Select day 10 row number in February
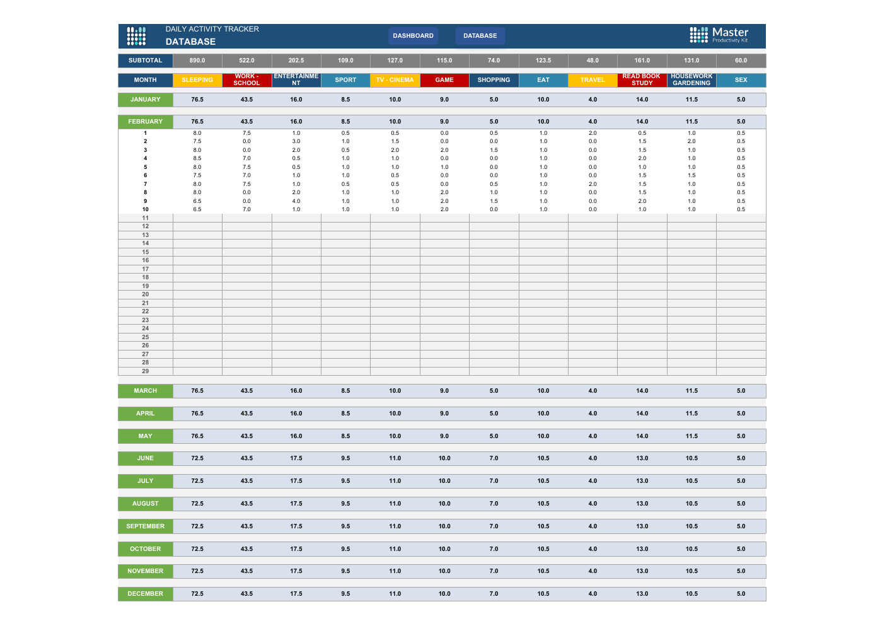Screen dimensions: 885x626 click(x=146, y=209)
